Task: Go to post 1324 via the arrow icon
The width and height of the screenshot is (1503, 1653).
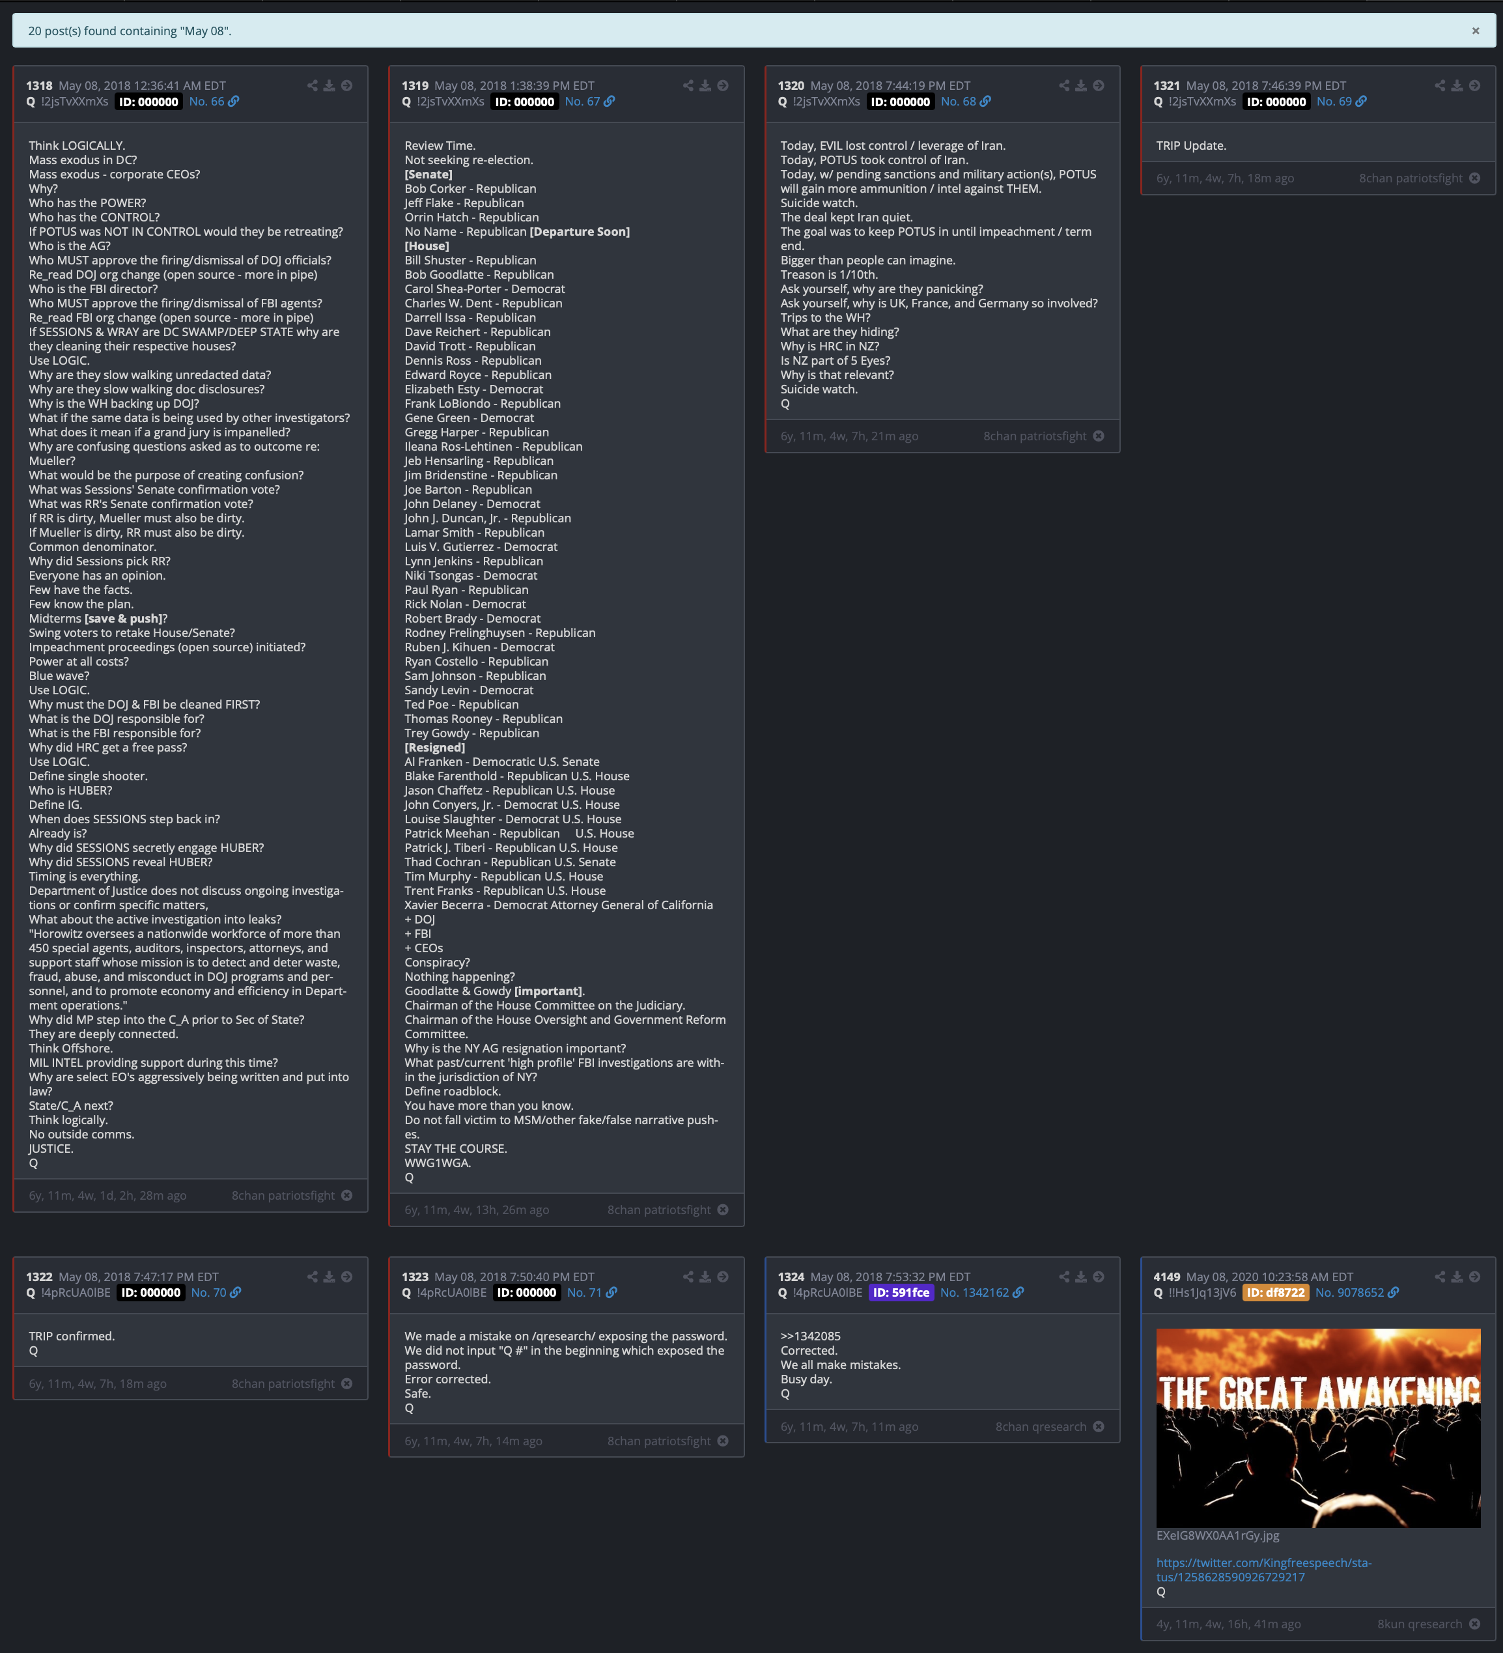Action: [1099, 1277]
